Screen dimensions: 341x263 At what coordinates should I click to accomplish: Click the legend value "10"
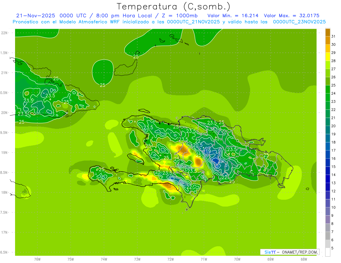click(x=333, y=207)
